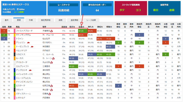Open the 基本 tab
This screenshot has width=183, height=102.
point(7,20)
